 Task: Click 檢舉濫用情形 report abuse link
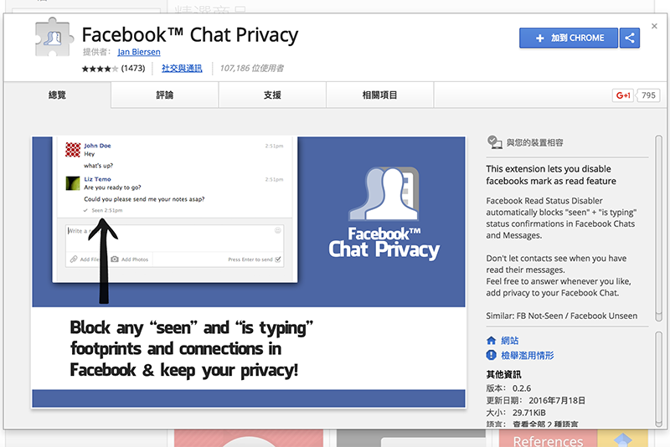click(528, 355)
